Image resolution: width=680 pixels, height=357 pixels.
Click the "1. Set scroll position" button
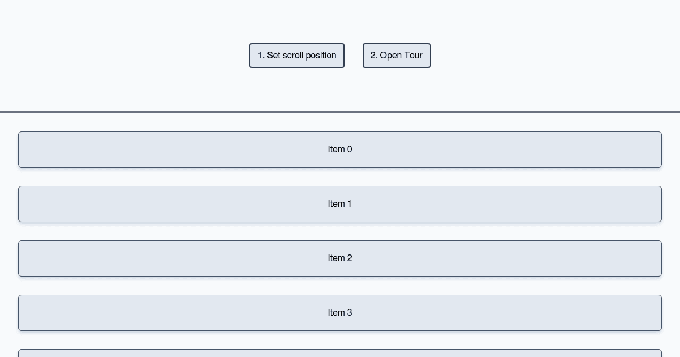point(296,56)
